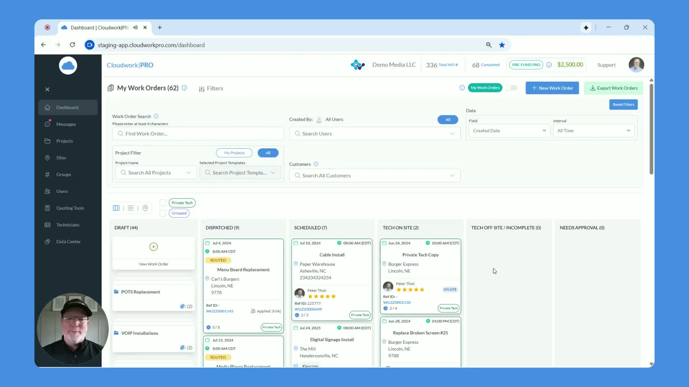Open the Created Date field dropdown
Image resolution: width=689 pixels, height=387 pixels.
509,131
